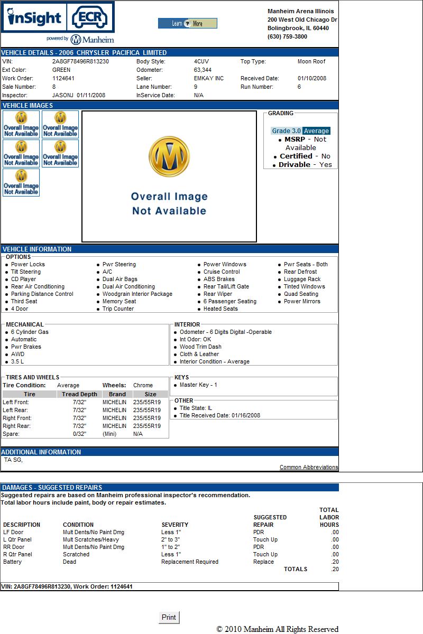Image resolution: width=423 pixels, height=634 pixels.
Task: Click the Print button
Action: pos(169,617)
